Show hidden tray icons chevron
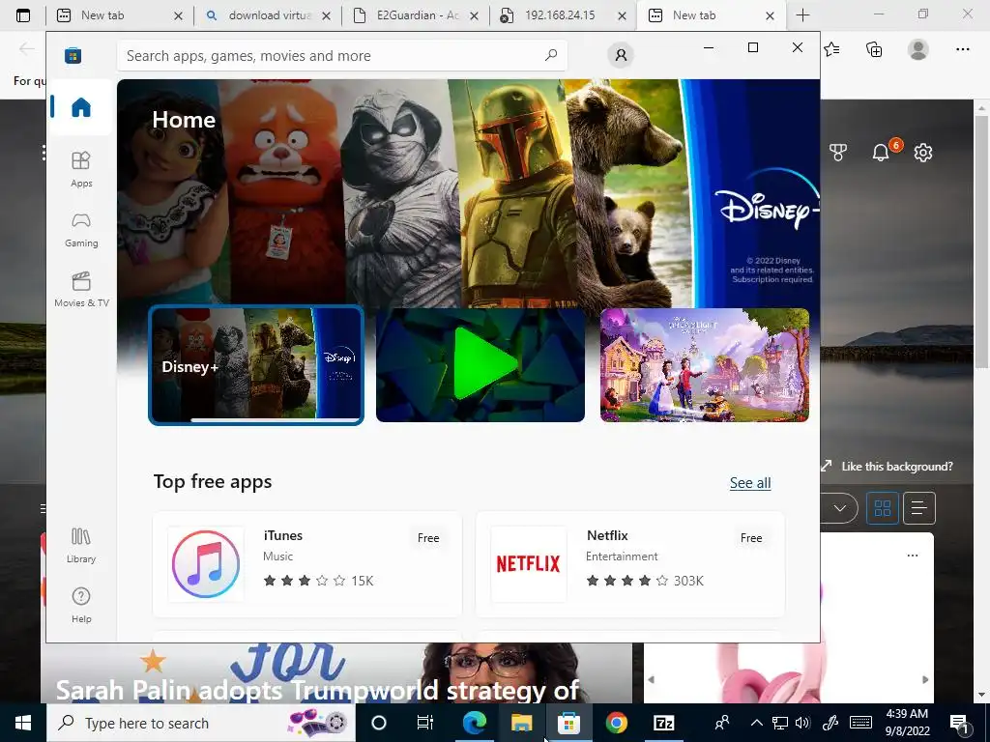 (x=756, y=723)
